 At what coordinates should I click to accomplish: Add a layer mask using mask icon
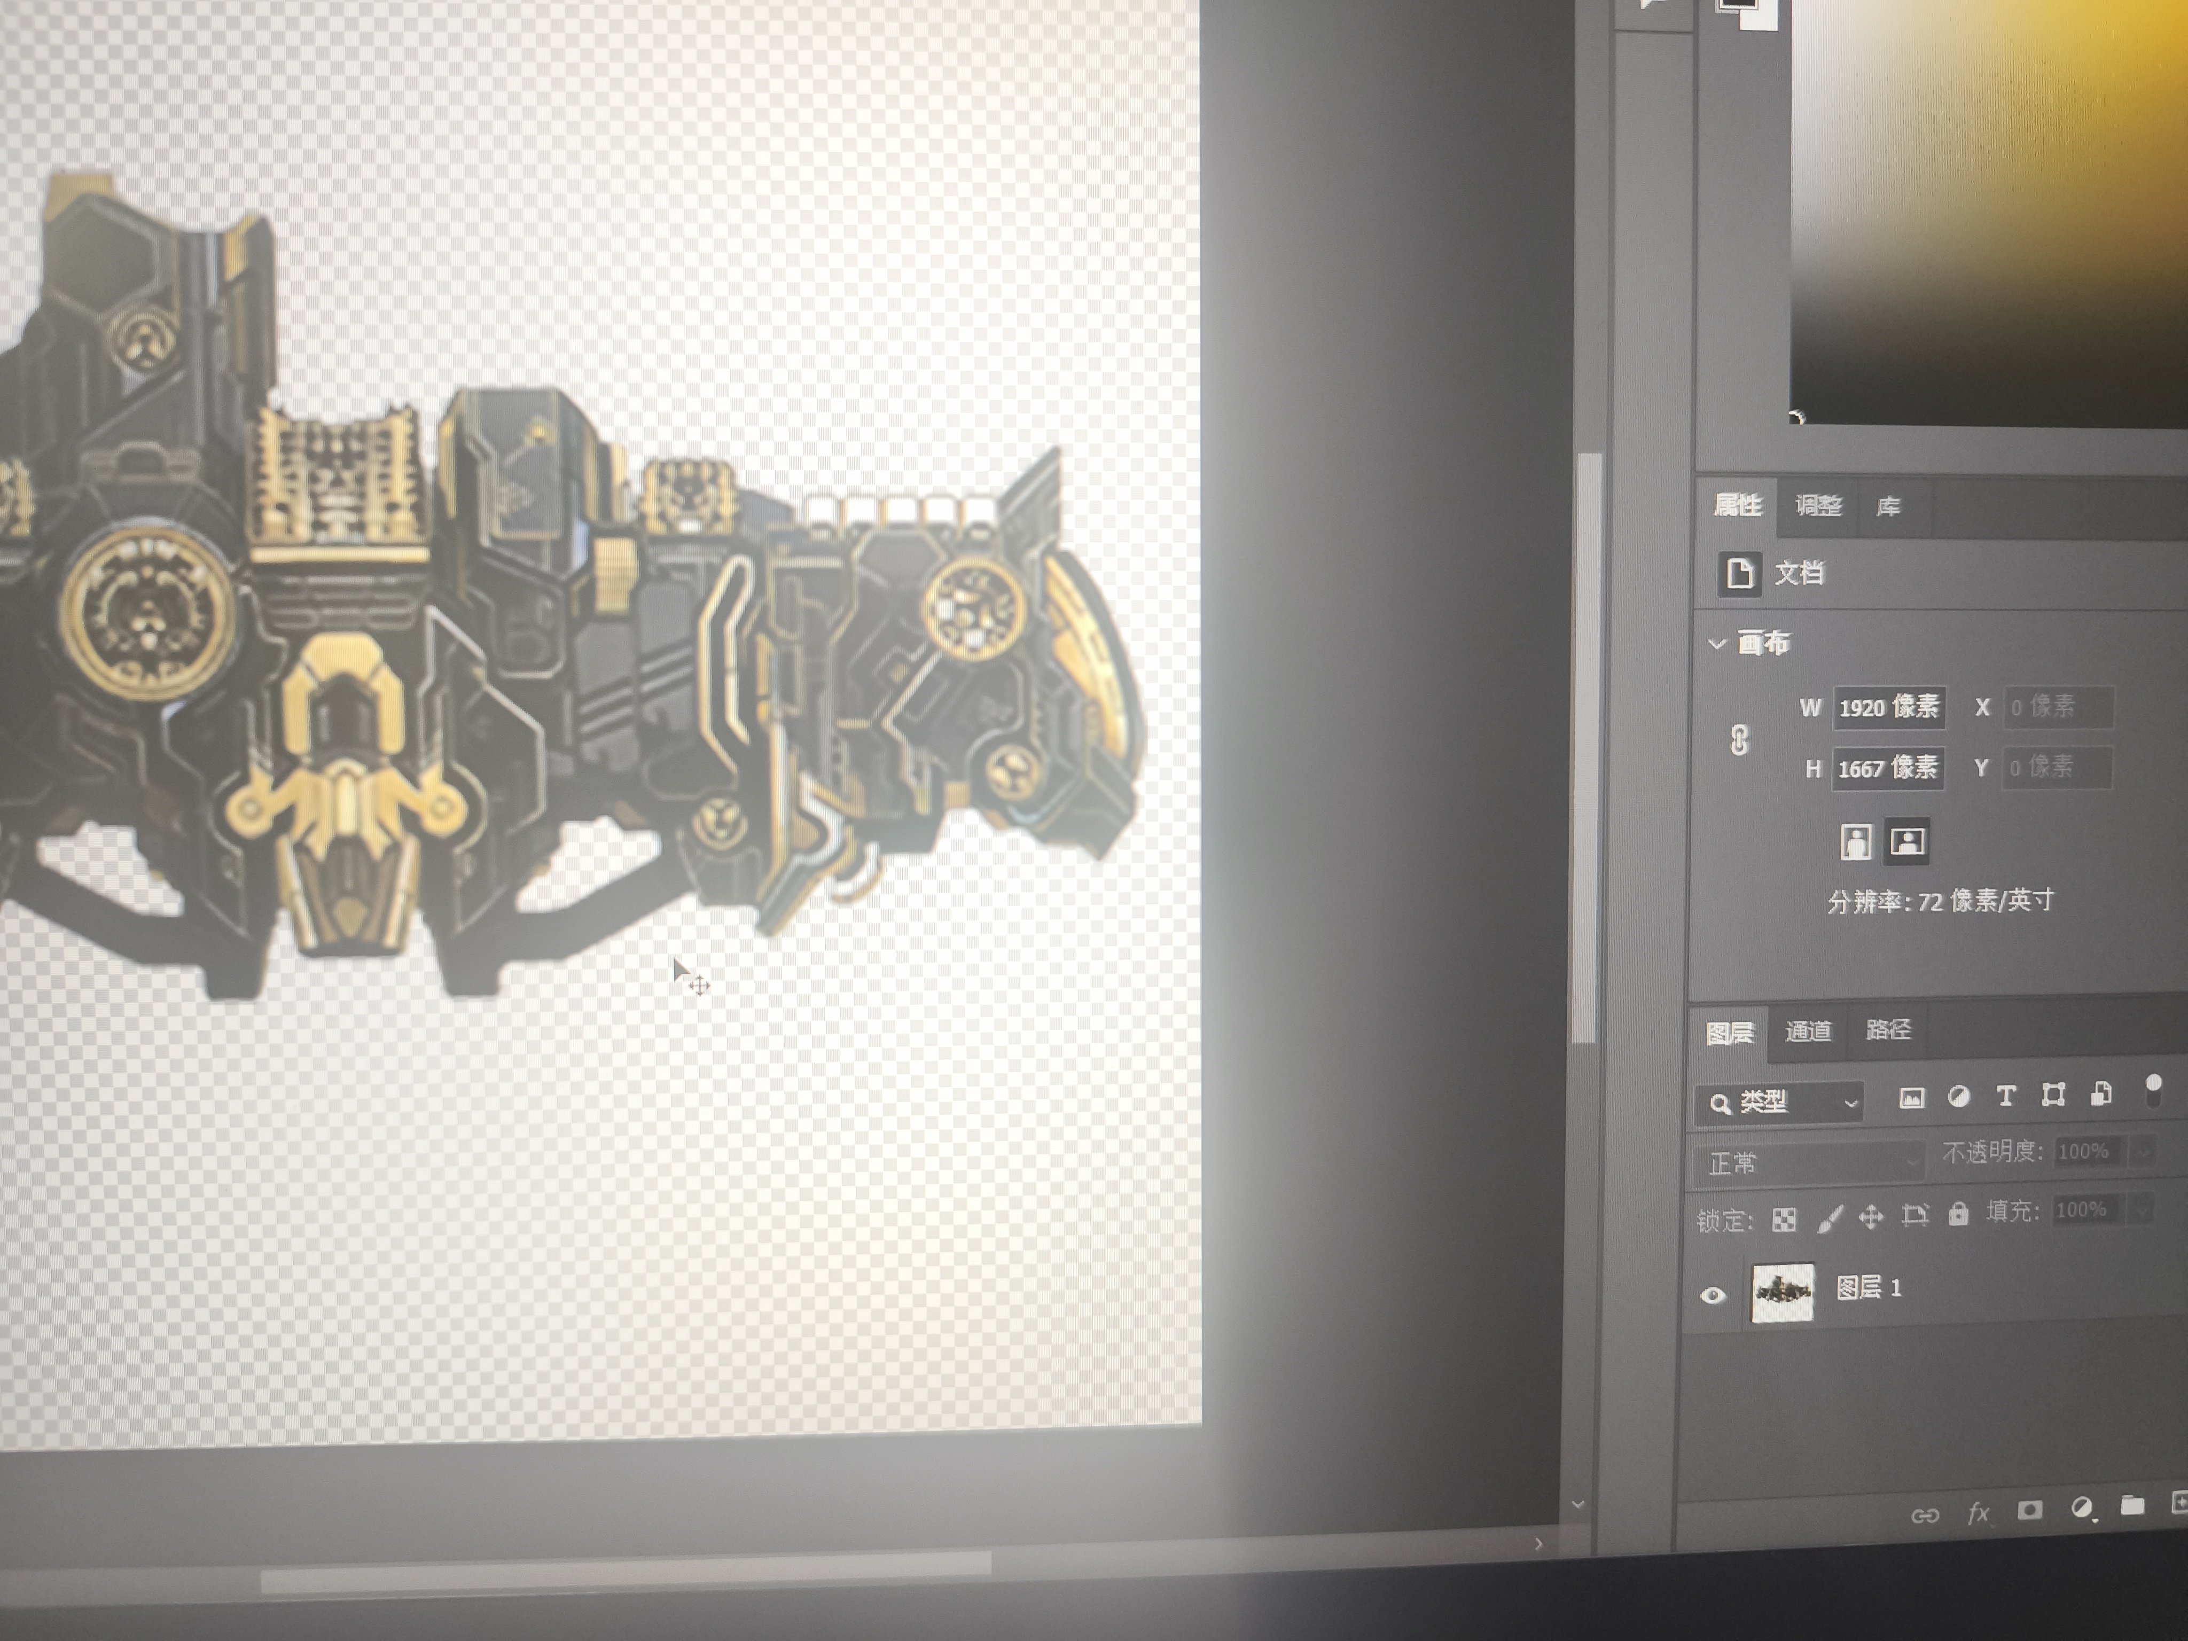pos(2030,1510)
